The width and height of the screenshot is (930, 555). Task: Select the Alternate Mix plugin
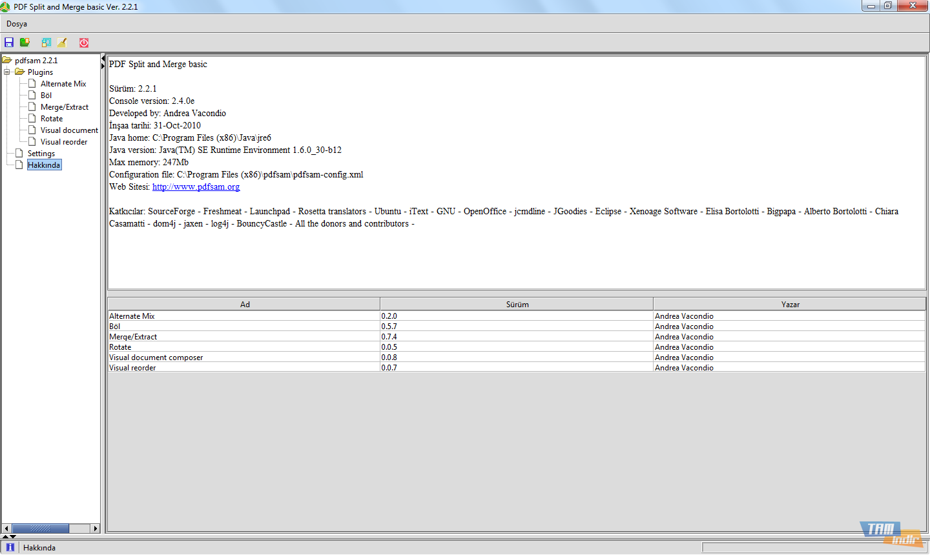coord(63,84)
